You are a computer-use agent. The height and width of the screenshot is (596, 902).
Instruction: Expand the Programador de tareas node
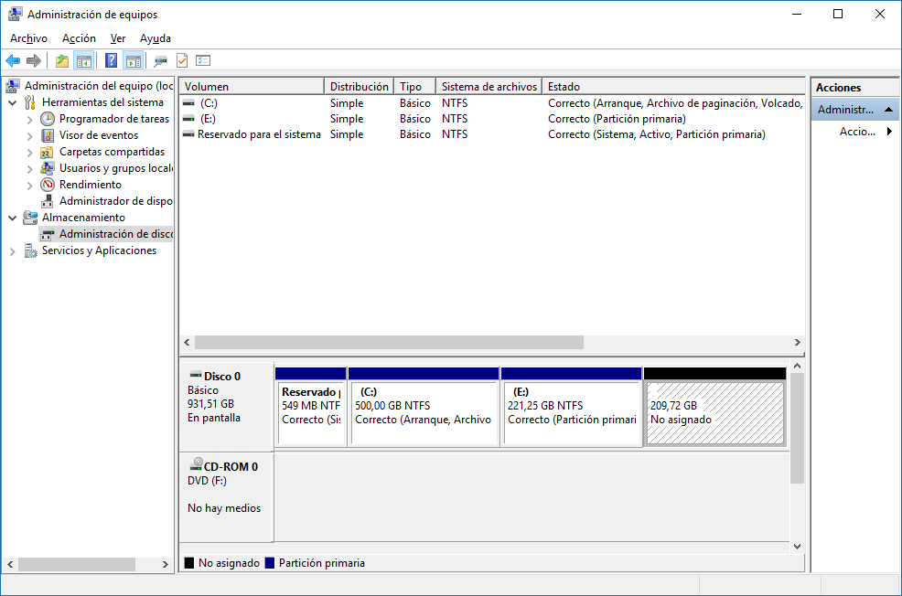coord(30,120)
